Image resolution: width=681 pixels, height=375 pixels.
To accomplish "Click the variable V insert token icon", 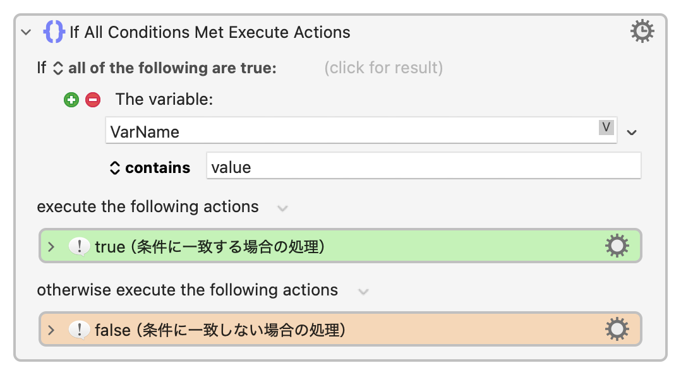I will pyautogui.click(x=606, y=128).
